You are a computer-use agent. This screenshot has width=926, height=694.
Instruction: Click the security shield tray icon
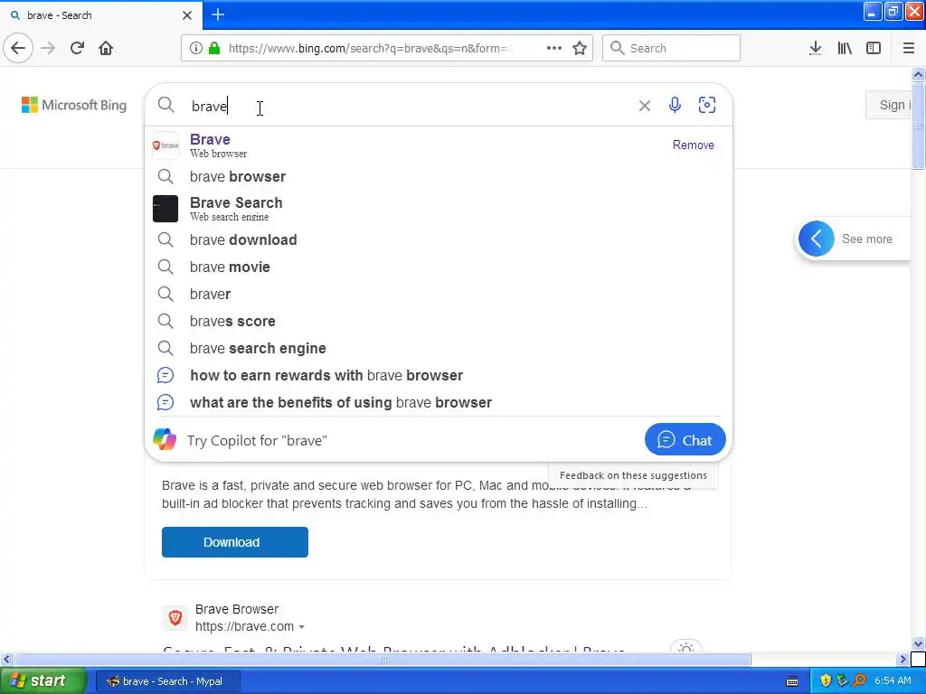tap(826, 681)
